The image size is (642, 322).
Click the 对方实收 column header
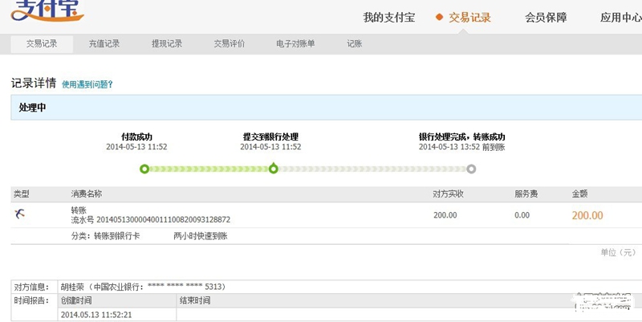(449, 194)
